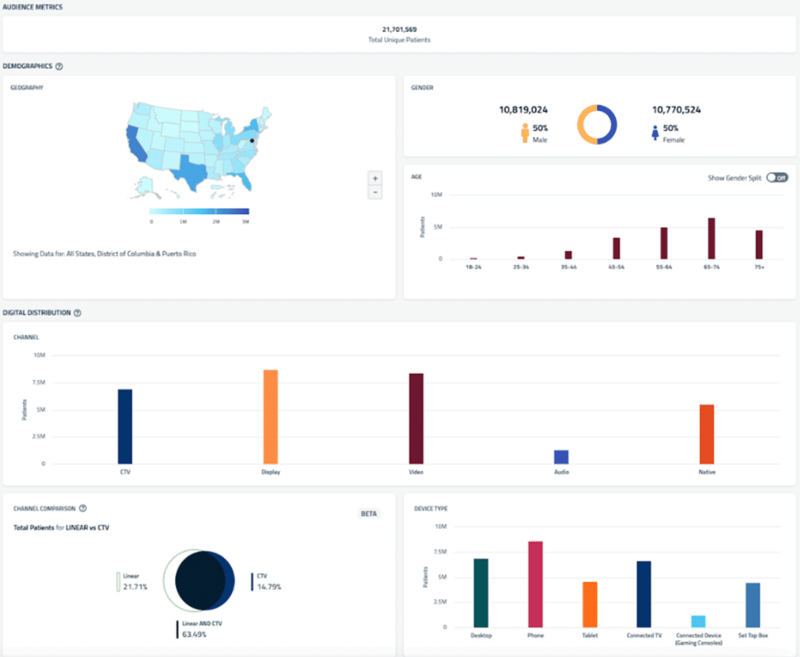Click the CTV 14.79% legend swatch
Image resolution: width=800 pixels, height=657 pixels.
click(252, 582)
